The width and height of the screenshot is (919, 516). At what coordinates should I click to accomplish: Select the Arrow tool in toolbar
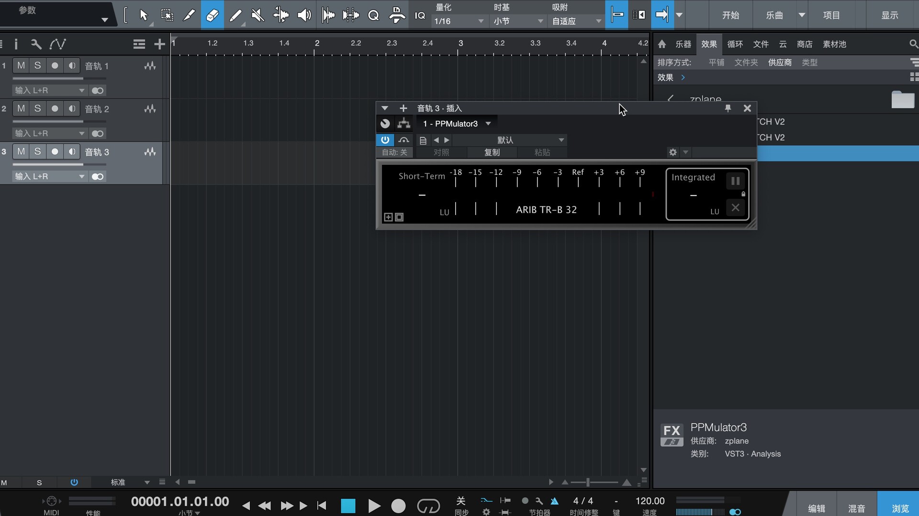[x=144, y=15]
